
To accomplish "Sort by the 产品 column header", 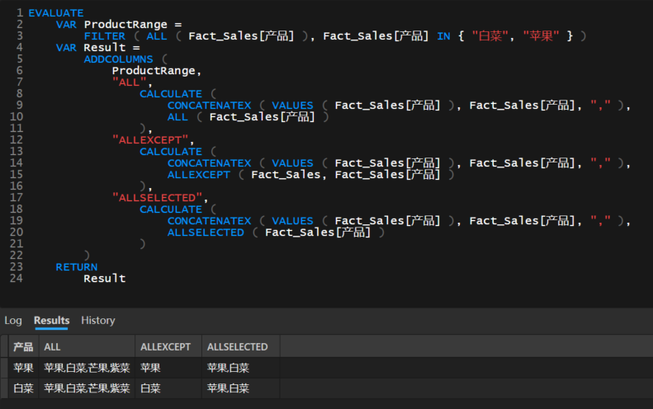I will point(23,346).
